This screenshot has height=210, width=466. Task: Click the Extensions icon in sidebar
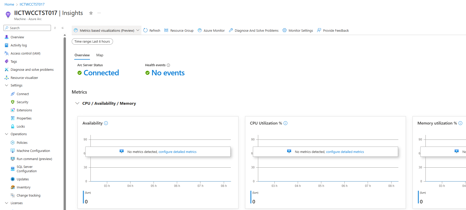(13, 110)
